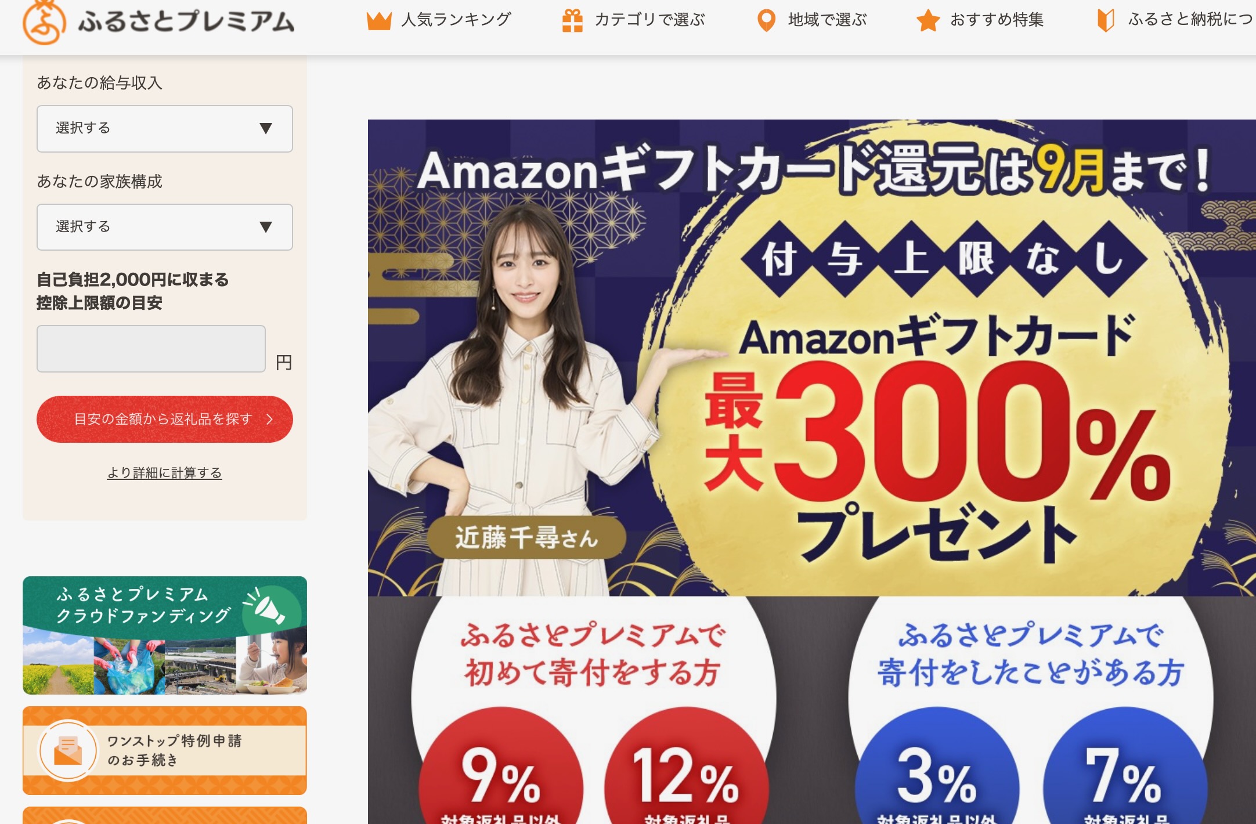Open the ふるさとプレミアム クラウドファンディング banner

(165, 635)
